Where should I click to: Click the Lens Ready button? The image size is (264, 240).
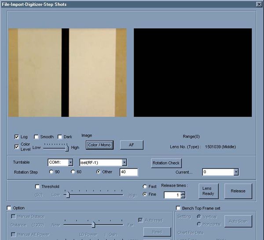[209, 191]
